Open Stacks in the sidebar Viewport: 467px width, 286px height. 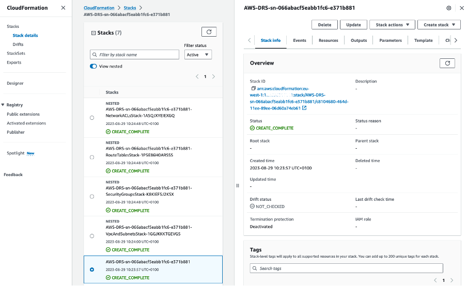tap(13, 26)
